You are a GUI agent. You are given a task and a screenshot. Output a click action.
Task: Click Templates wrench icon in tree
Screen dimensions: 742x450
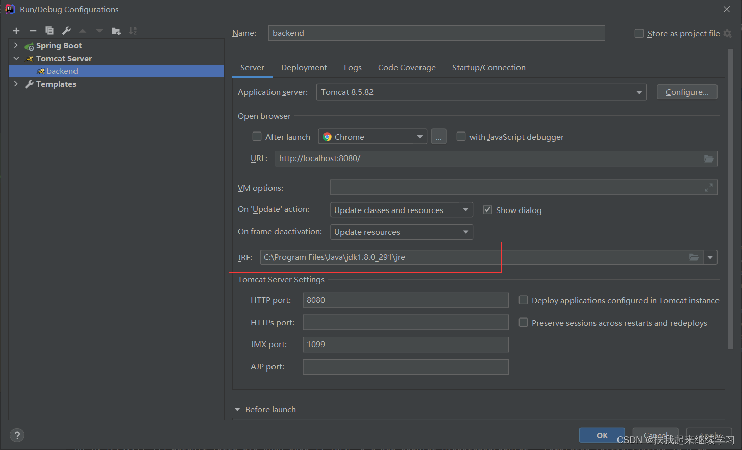[30, 84]
